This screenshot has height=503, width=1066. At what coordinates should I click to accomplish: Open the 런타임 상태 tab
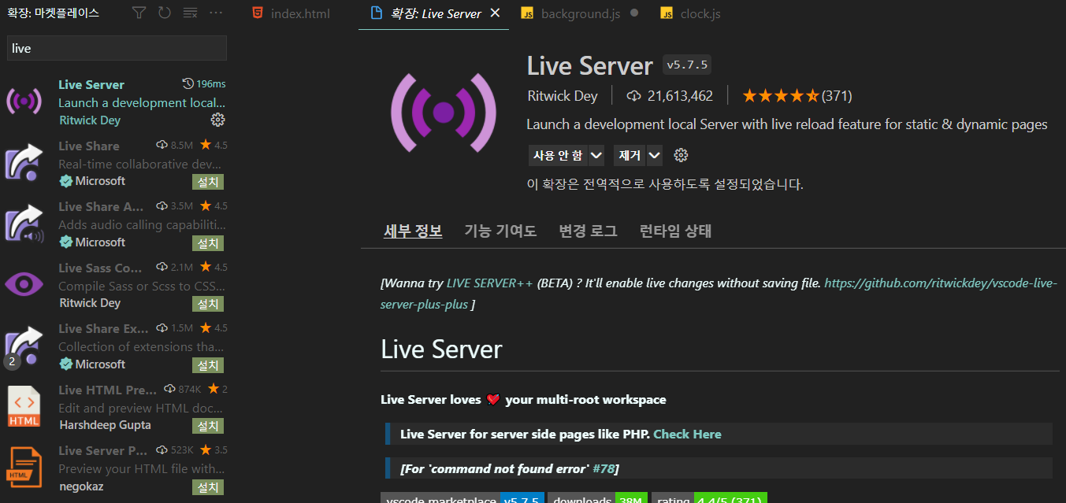(x=675, y=231)
